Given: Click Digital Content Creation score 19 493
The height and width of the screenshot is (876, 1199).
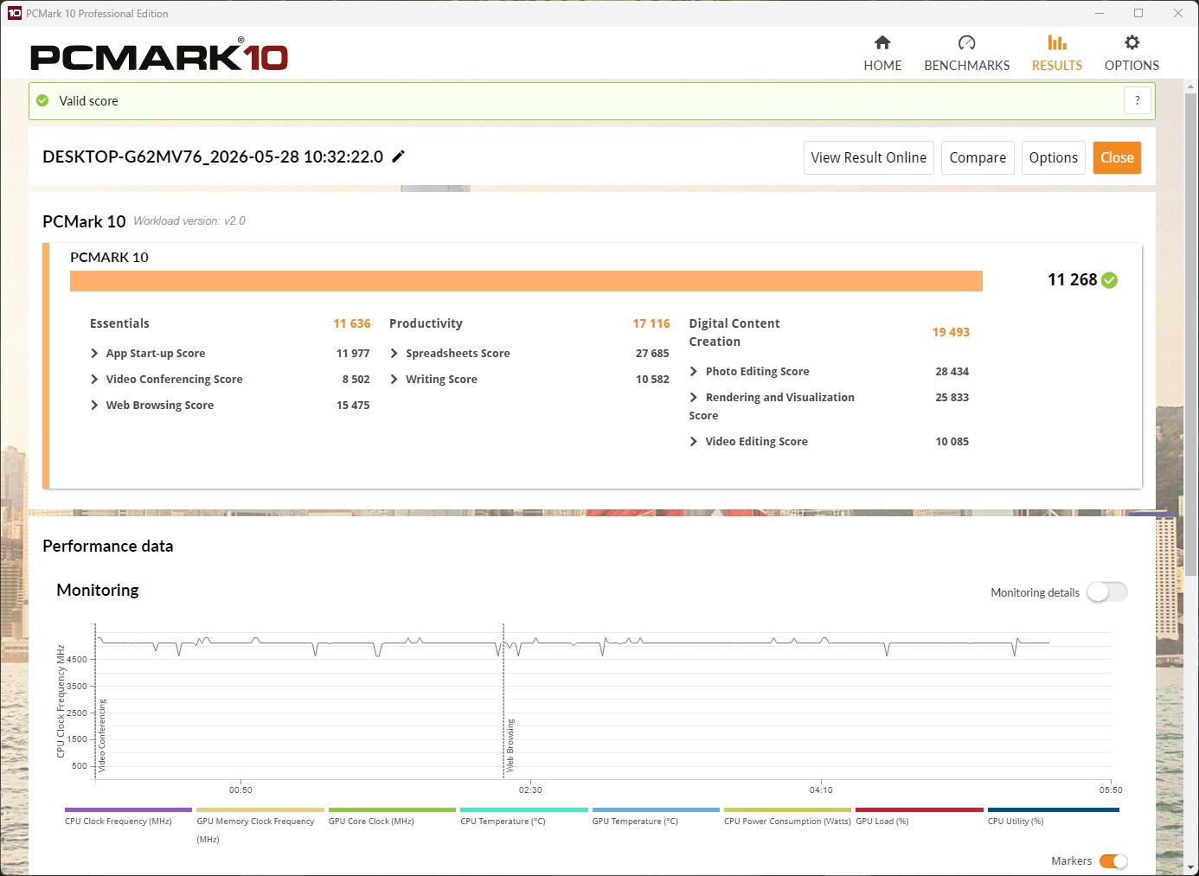Looking at the screenshot, I should (951, 332).
